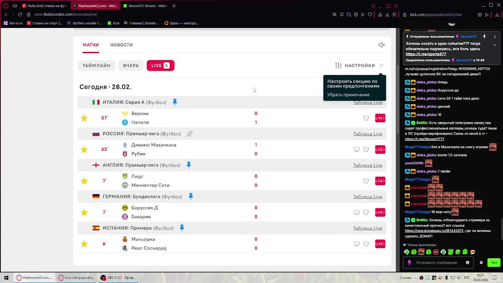The height and width of the screenshot is (283, 503).
Task: Click the heart bookmark icon in address bar
Action: (x=370, y=15)
